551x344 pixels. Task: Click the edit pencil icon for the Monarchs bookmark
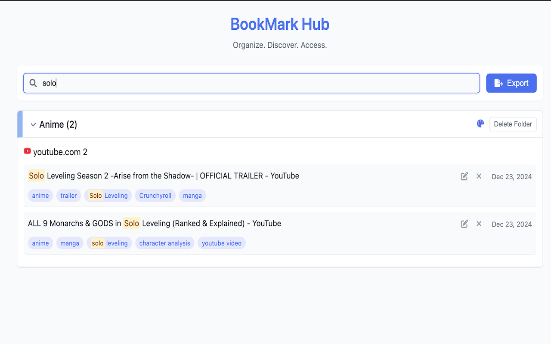pos(464,224)
